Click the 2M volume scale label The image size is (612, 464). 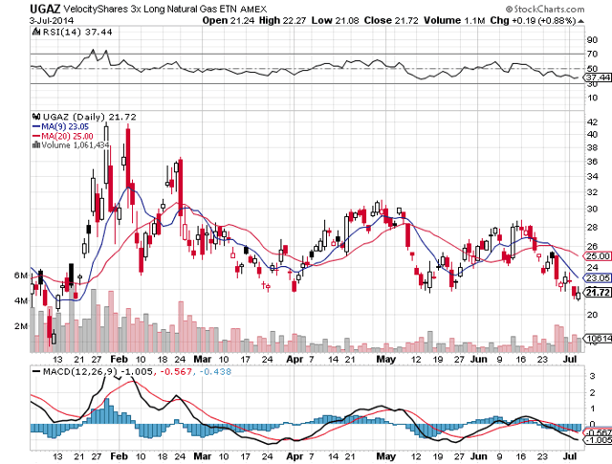21,325
